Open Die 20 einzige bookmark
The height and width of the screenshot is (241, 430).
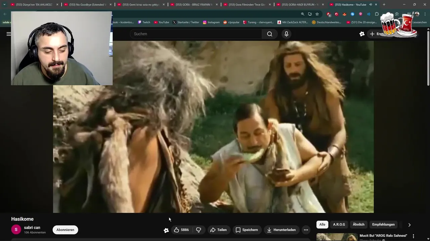(x=361, y=22)
